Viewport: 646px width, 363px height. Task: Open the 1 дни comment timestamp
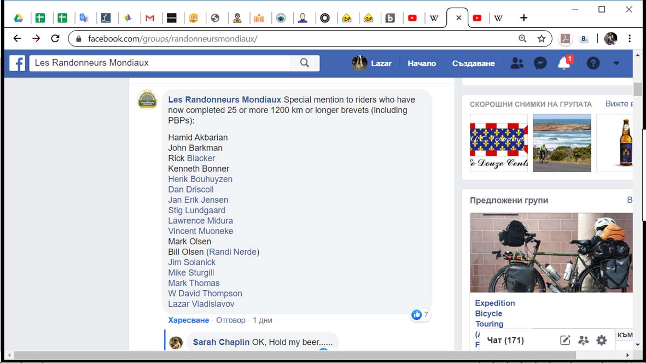click(x=263, y=320)
